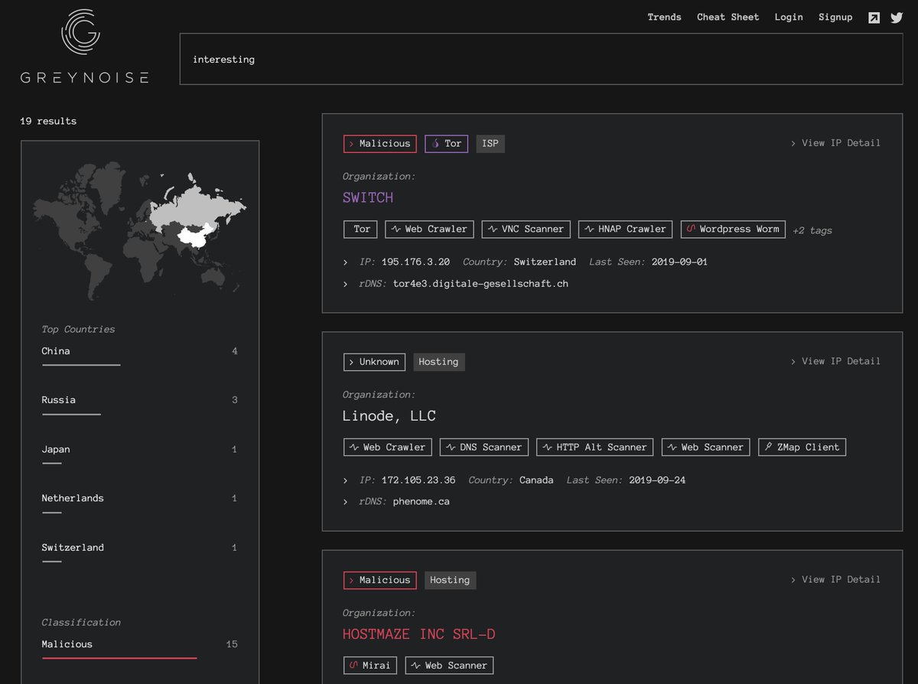Click the Hosting badge on HOSTMAZE card
This screenshot has width=918, height=684.
[x=450, y=580]
